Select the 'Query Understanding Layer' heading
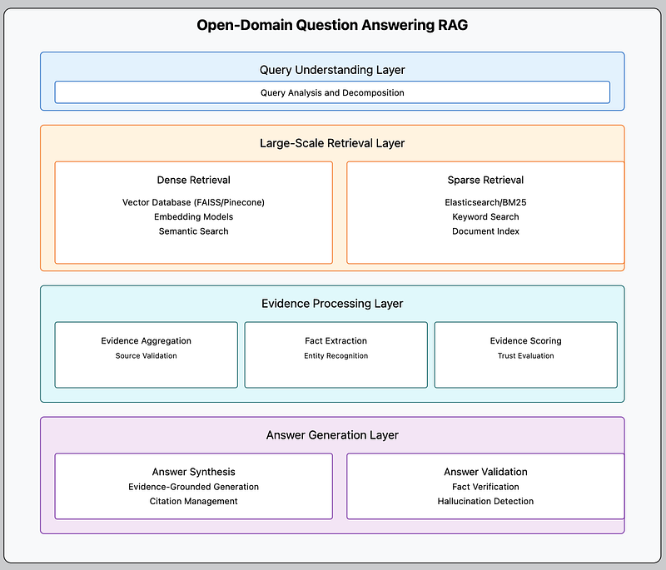Viewport: 666px width, 570px height. (332, 70)
